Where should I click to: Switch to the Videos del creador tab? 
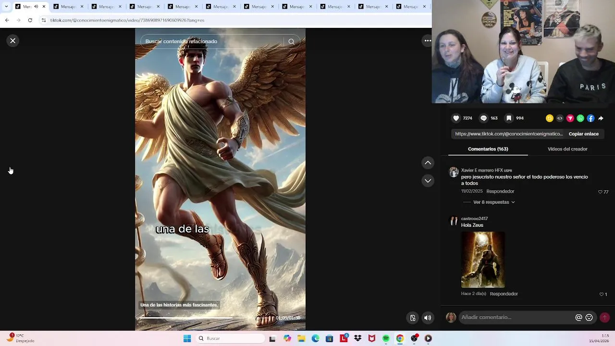567,149
